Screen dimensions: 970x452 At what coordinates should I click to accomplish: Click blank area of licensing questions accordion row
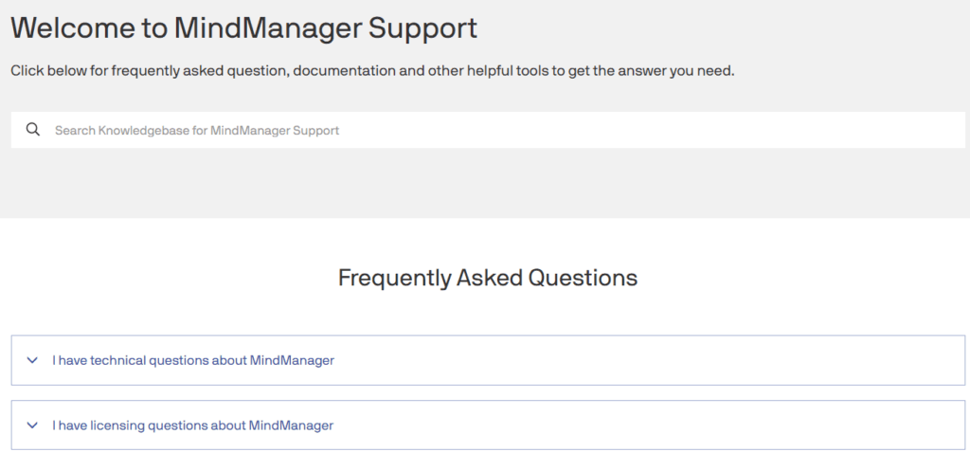tap(650, 425)
